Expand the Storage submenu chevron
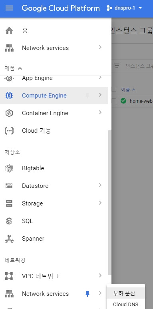Screen dimensions: 153x309 tap(100, 203)
